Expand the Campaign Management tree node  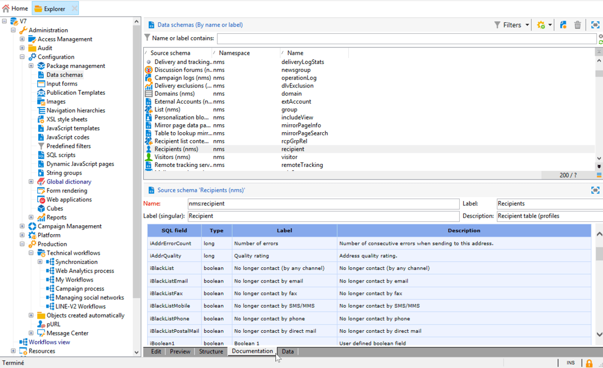22,226
